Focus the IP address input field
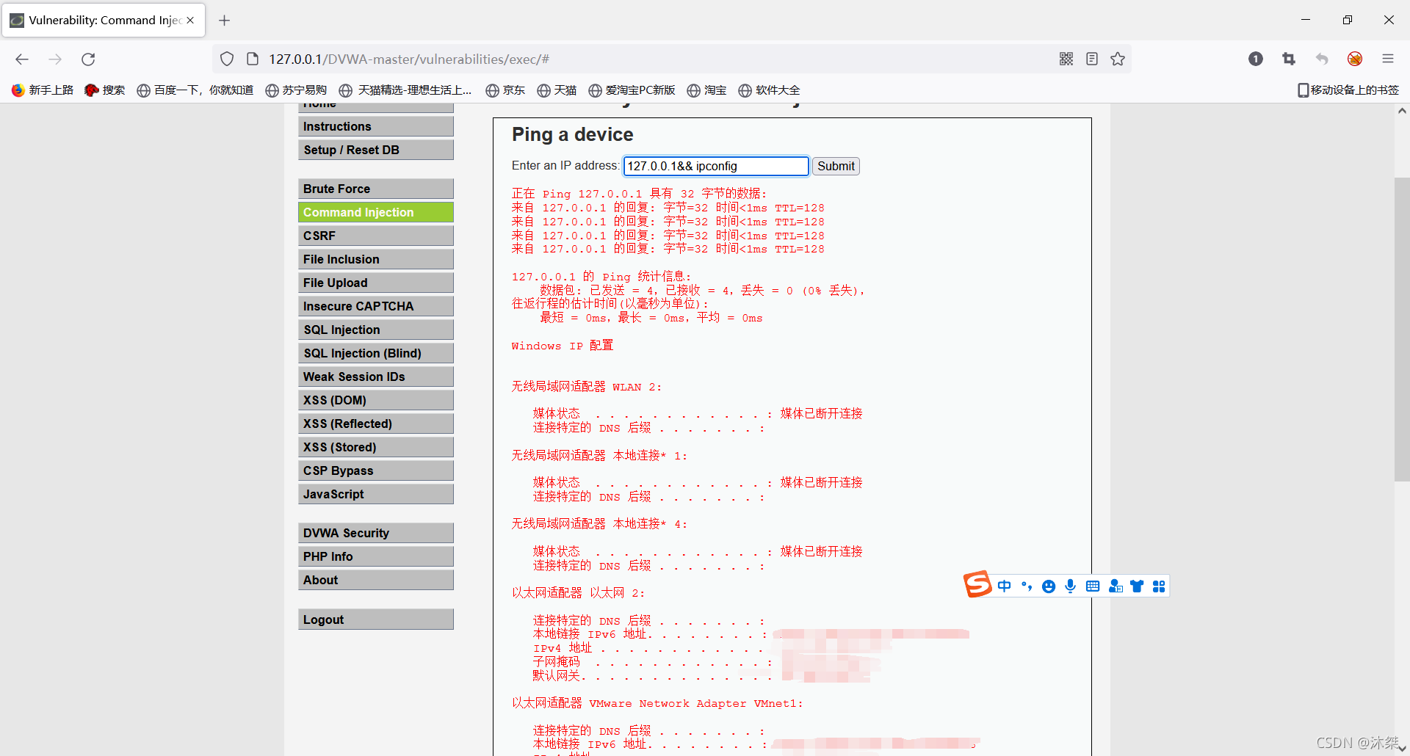 pos(716,166)
